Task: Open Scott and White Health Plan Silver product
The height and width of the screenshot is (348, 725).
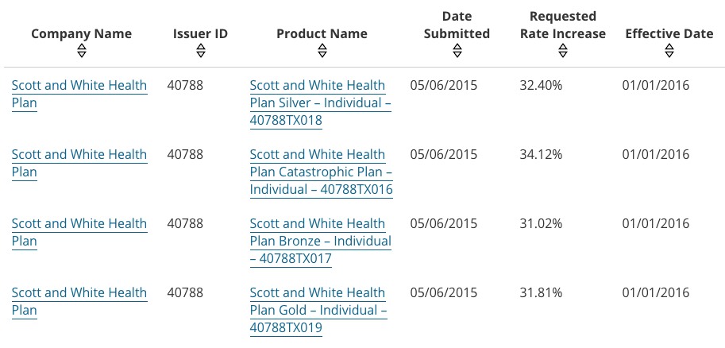Action: click(319, 102)
